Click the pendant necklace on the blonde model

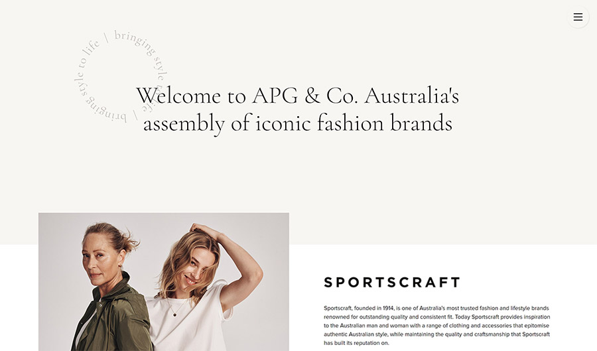[174, 314]
